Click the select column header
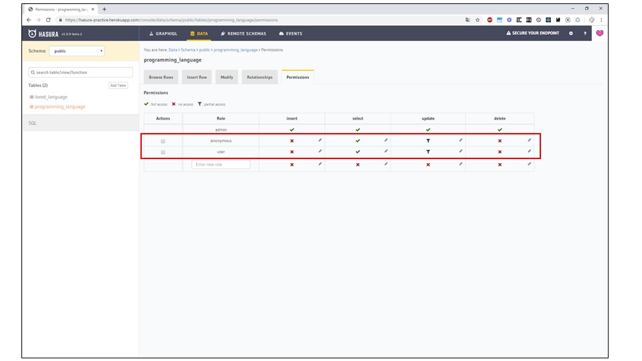Image resolution: width=642 pixels, height=361 pixels. (358, 118)
